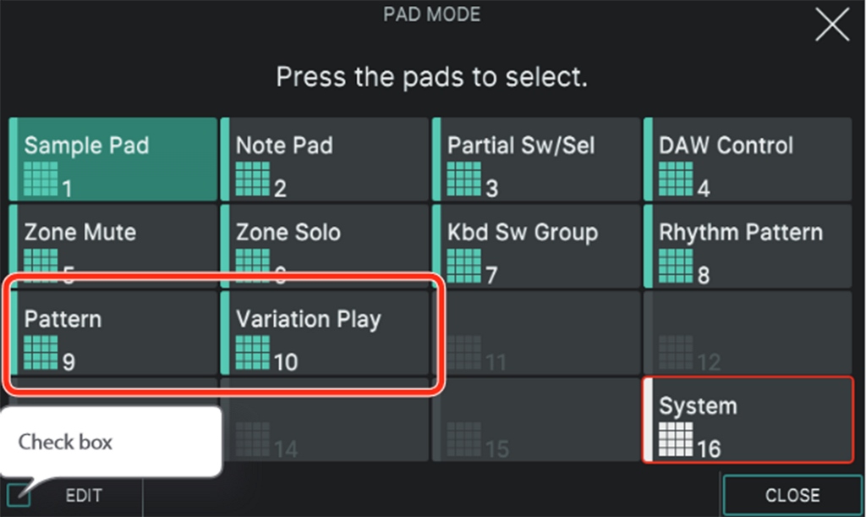Screen dimensions: 866x517
Task: Click empty pad slot 15
Action: click(x=536, y=420)
